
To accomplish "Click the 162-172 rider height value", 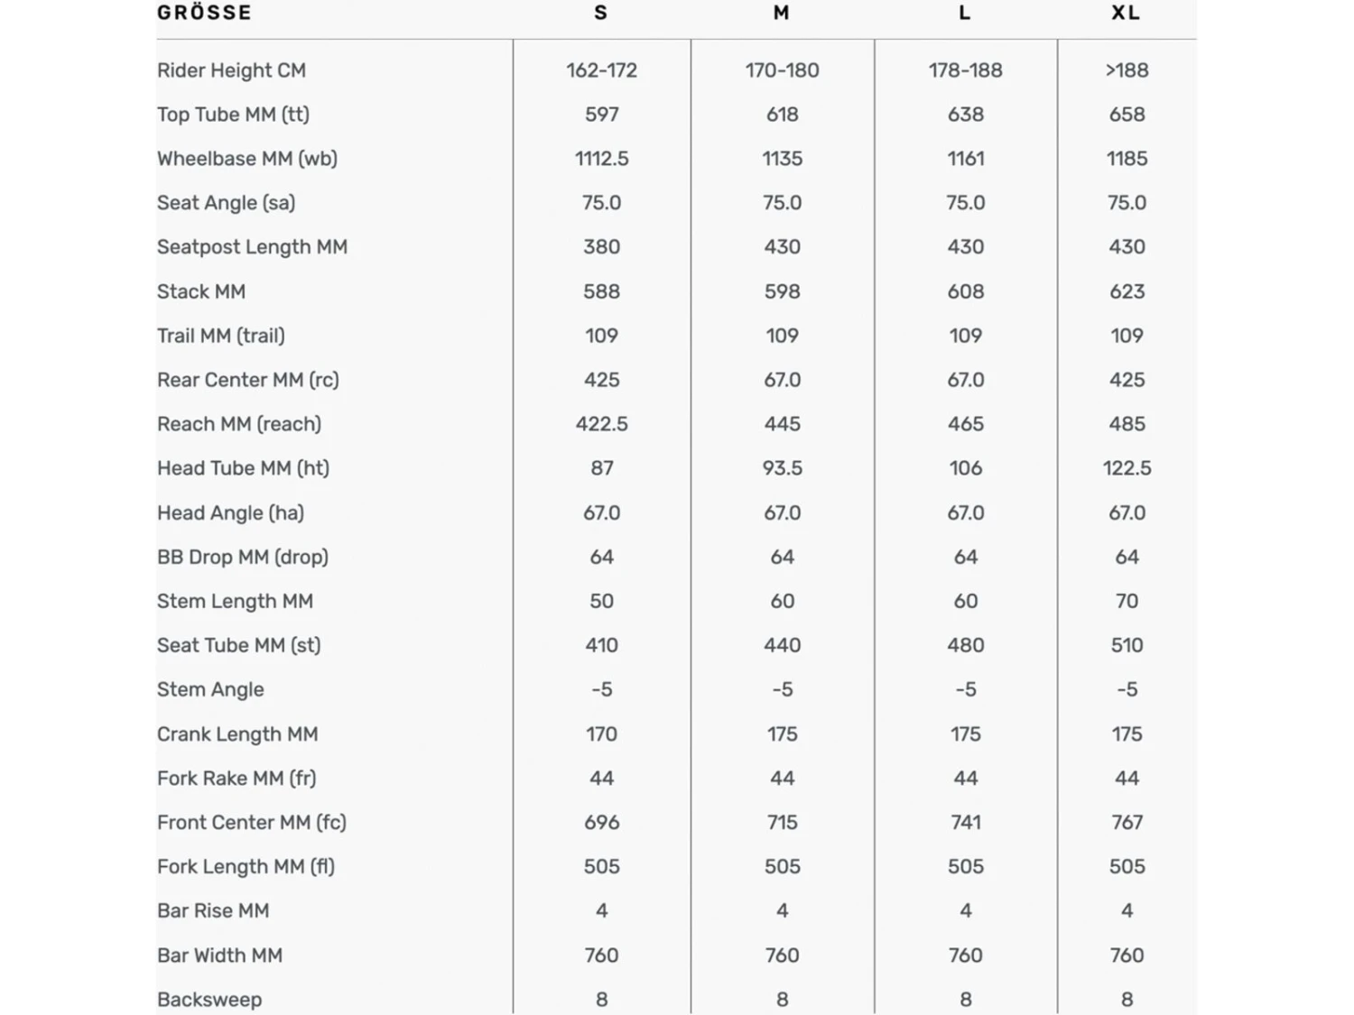I will pyautogui.click(x=601, y=70).
